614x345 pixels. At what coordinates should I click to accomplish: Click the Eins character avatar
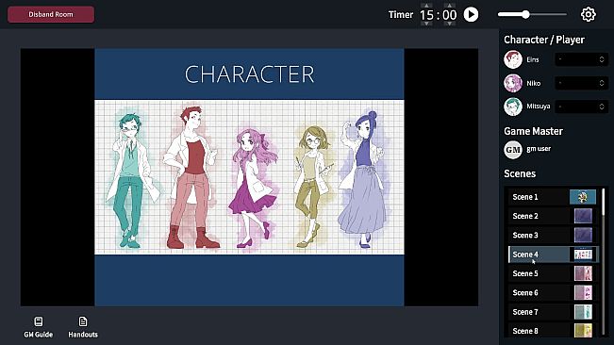tap(513, 59)
